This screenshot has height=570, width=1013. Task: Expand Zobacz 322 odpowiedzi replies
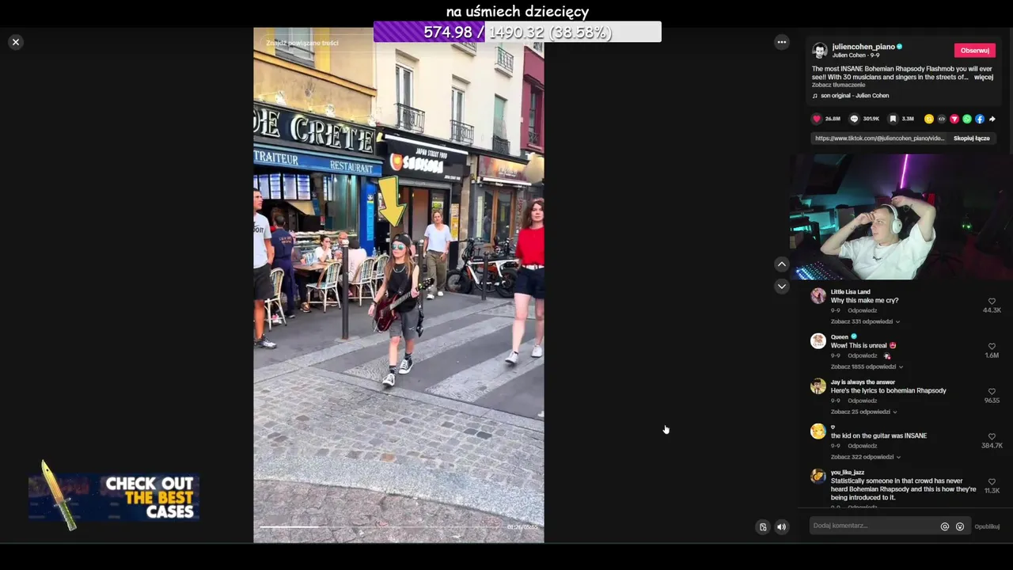865,457
